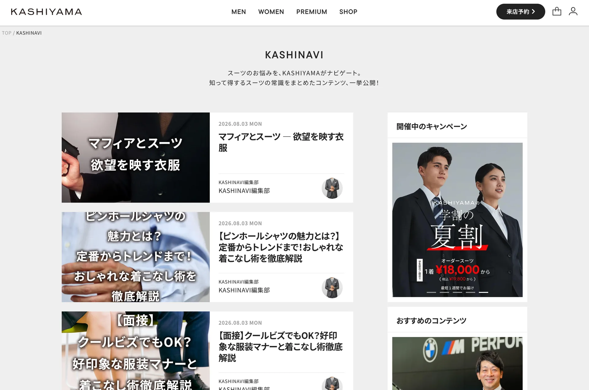
Task: Open the WOMEN menu
Action: pyautogui.click(x=271, y=12)
